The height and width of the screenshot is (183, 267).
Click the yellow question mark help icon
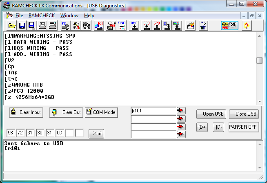(x=247, y=26)
